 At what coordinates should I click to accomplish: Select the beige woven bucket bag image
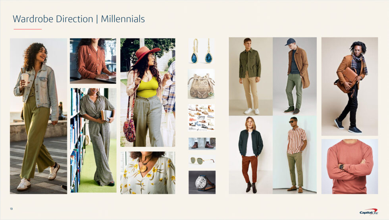point(201,84)
